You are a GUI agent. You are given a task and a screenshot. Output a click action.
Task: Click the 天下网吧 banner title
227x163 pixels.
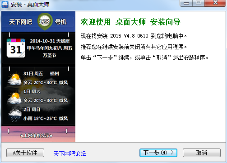click(x=20, y=22)
